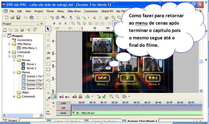This screenshot has height=124, width=209.
Task: Open the Slide-Show menu
Action: click(74, 11)
